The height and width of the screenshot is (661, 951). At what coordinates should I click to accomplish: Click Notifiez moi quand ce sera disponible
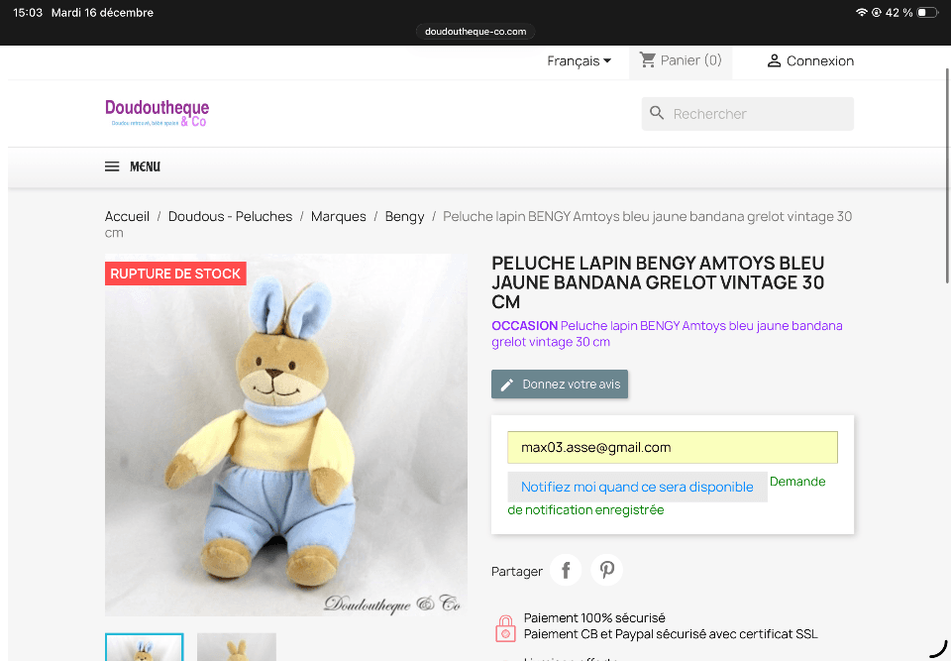637,487
